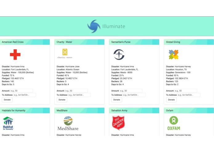This screenshot has width=214, height=152.
Task: Click the Samaritan's Purse card header
Action: (134, 42)
